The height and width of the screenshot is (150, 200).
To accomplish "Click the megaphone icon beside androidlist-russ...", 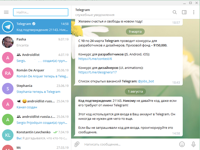I will [x=19, y=101].
